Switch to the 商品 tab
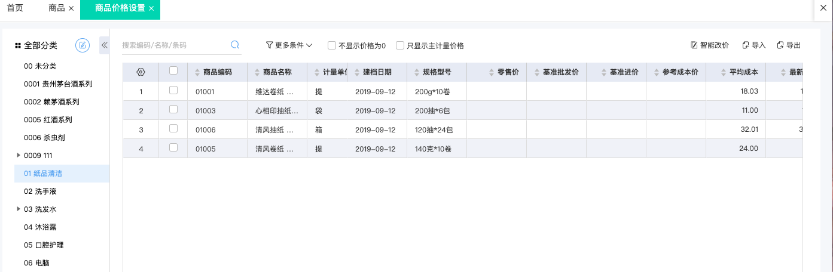833x272 pixels. click(x=57, y=8)
